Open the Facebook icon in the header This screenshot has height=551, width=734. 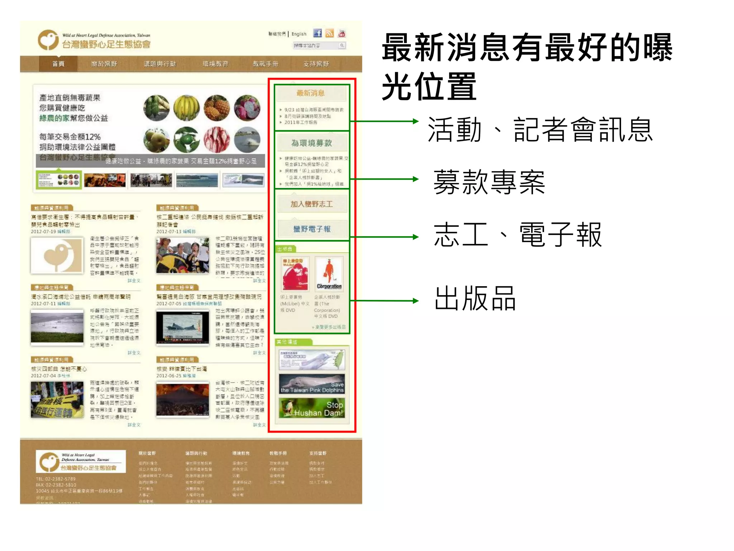coord(317,33)
